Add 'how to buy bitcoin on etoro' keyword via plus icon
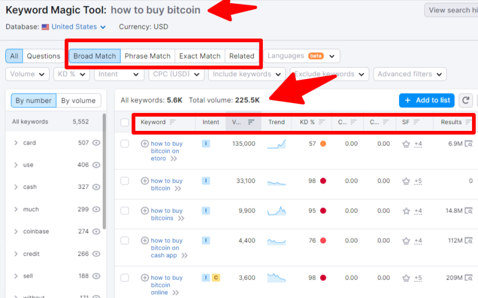This screenshot has height=298, width=478. [x=144, y=143]
